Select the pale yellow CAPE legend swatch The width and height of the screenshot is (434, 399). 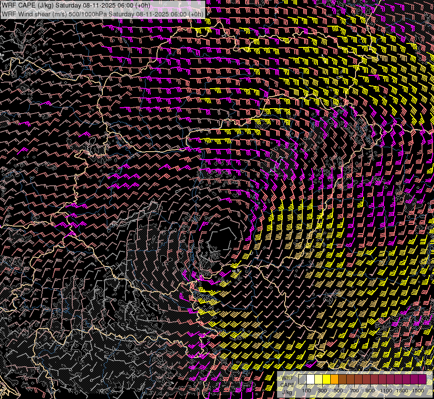point(318,379)
